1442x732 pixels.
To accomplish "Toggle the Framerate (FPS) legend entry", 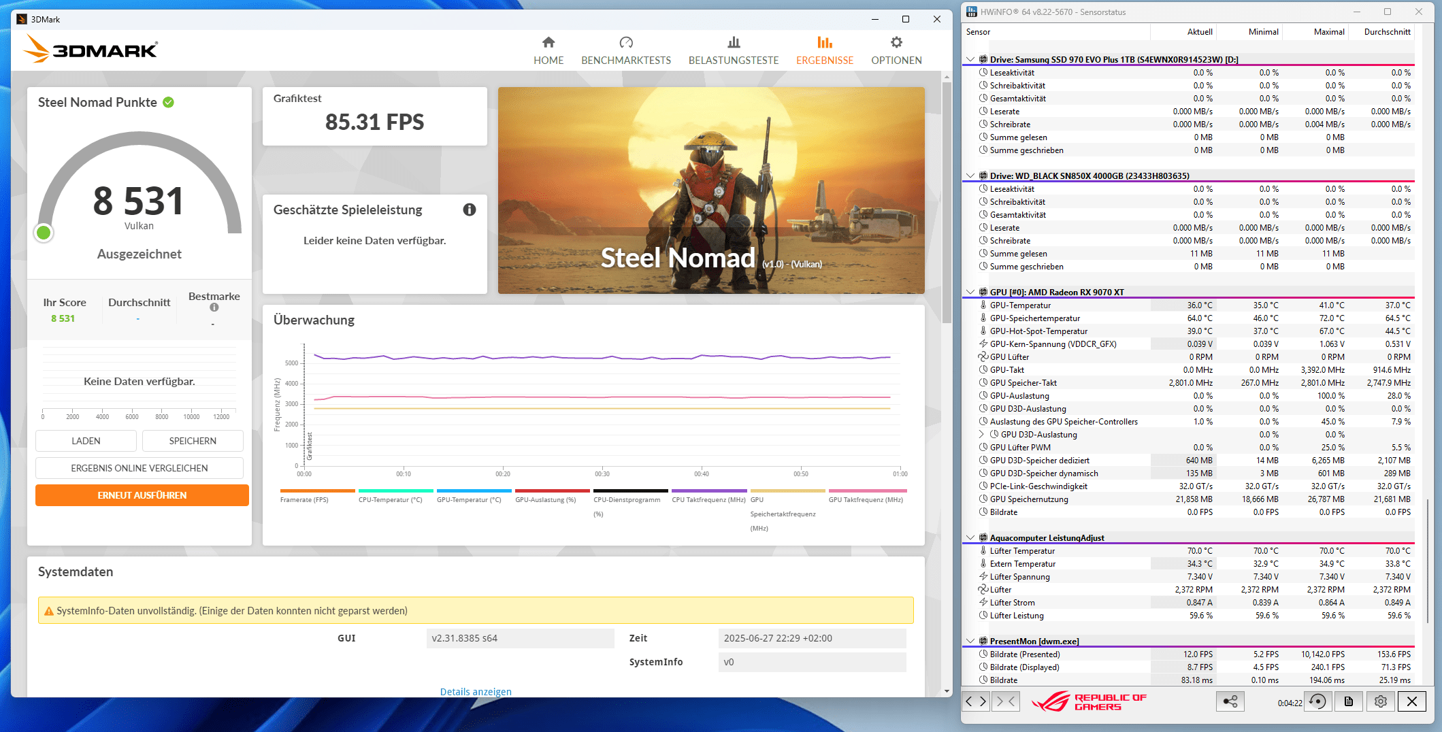I will [x=317, y=497].
